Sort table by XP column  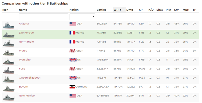click(141, 10)
